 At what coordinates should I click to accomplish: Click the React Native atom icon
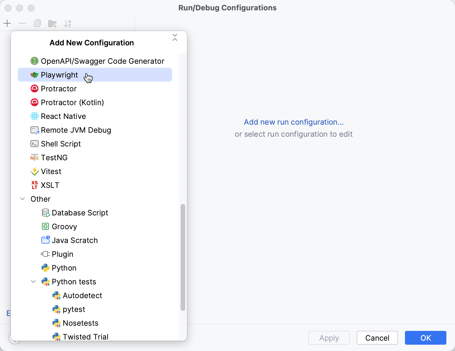pyautogui.click(x=35, y=116)
